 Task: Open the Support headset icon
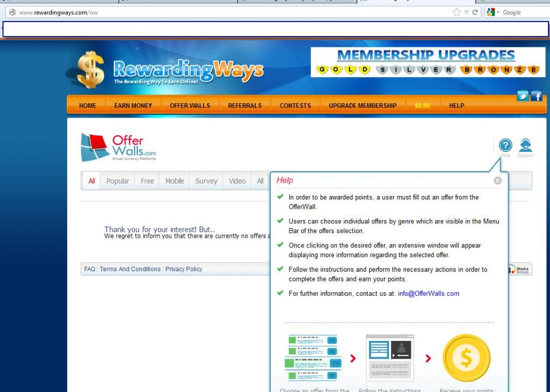[x=525, y=145]
